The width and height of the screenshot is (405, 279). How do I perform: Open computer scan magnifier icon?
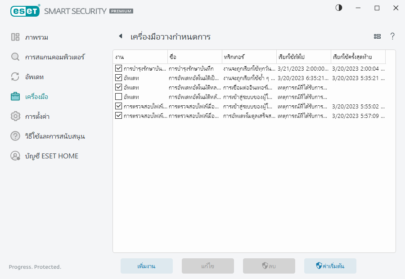coord(15,57)
